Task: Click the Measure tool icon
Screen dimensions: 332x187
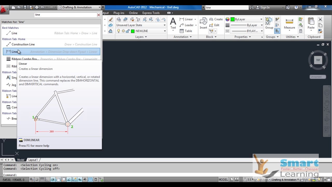Action: [289, 23]
